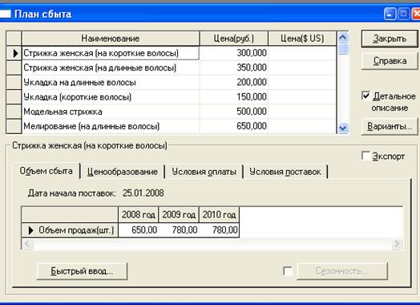Edit 2009 sales volume cell 780,00
This screenshot has width=420, height=305.
179,230
